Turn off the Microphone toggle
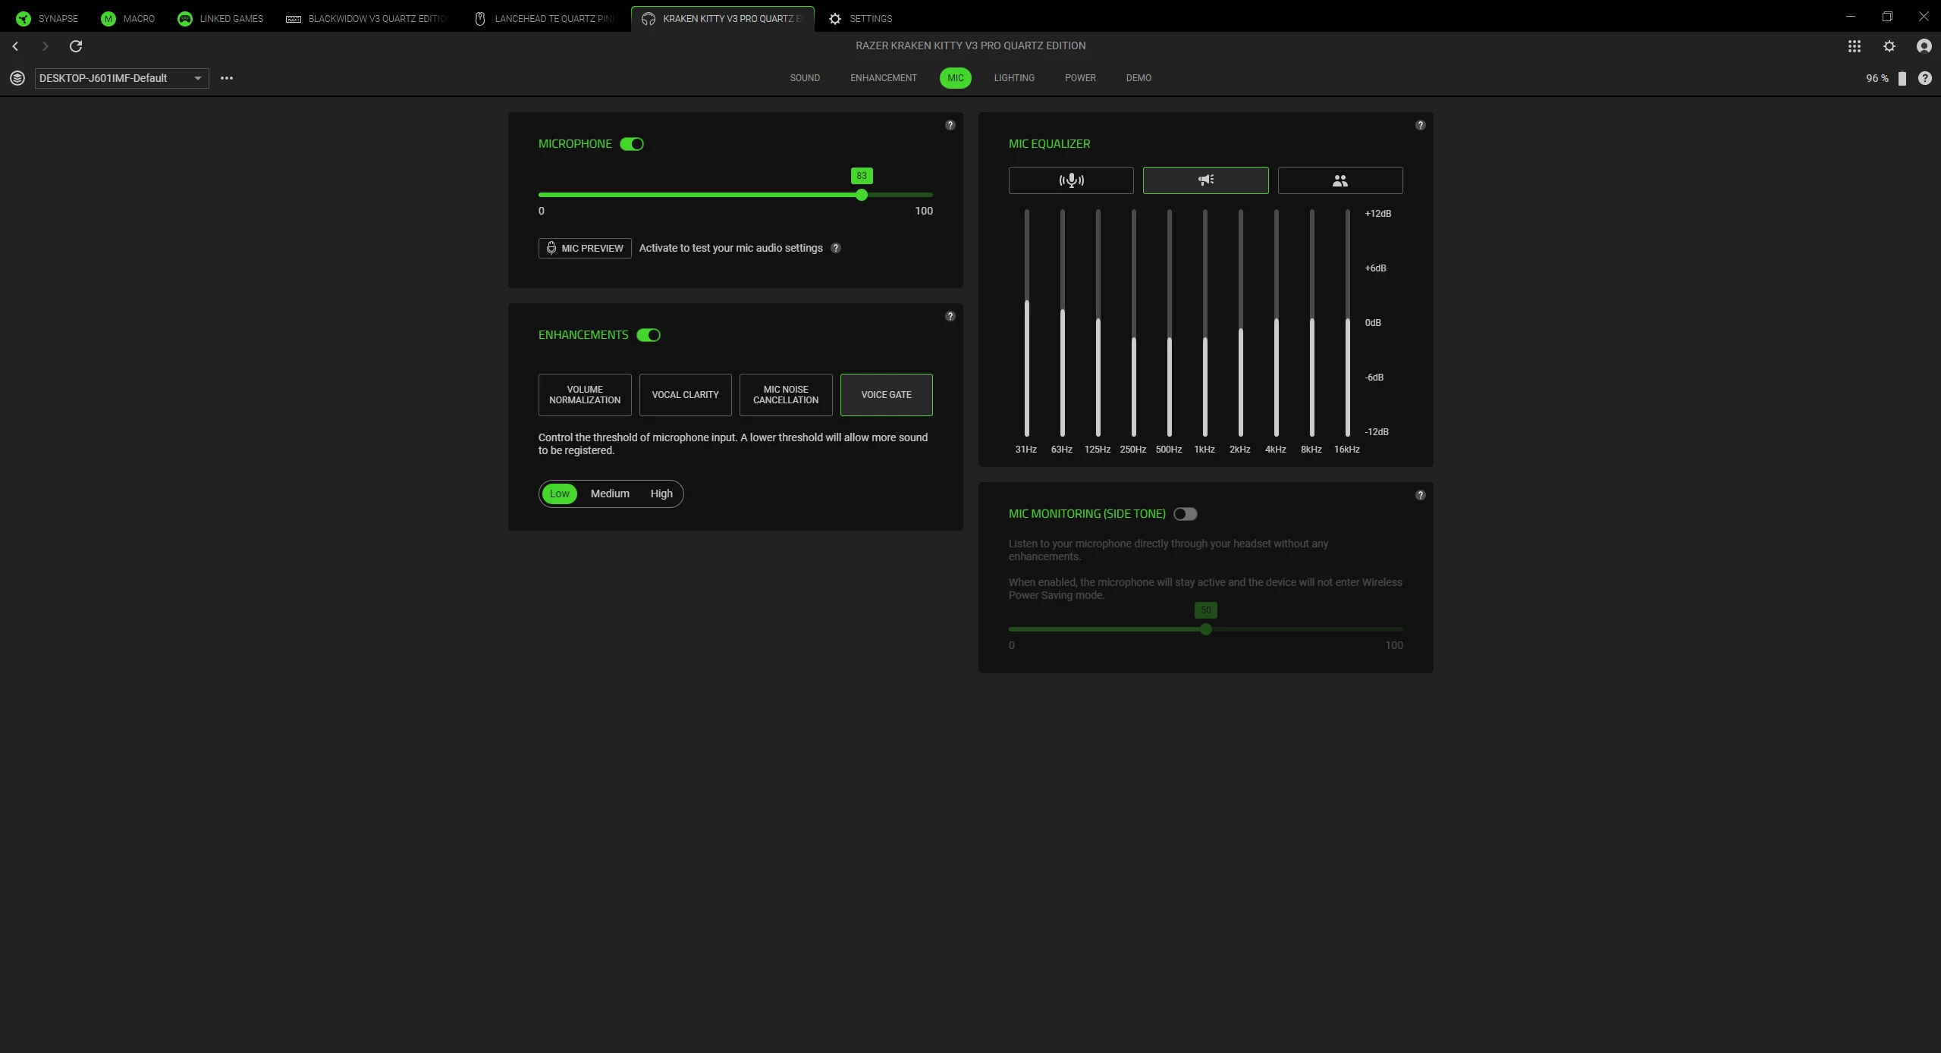The height and width of the screenshot is (1053, 1941). (x=631, y=144)
